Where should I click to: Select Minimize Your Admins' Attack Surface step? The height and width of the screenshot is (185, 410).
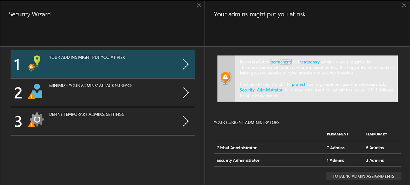tap(90, 86)
